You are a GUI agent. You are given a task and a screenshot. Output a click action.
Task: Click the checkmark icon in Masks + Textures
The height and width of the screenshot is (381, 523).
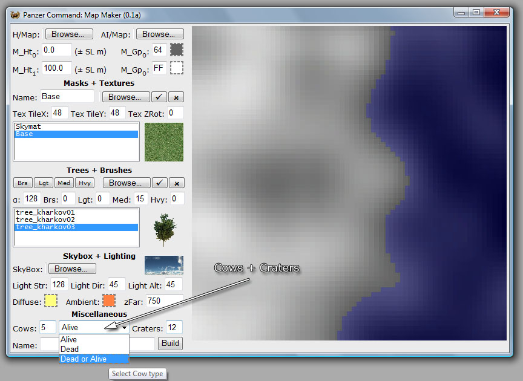[x=159, y=97]
